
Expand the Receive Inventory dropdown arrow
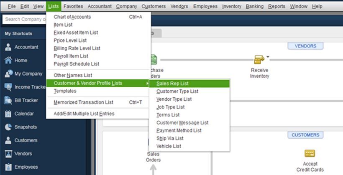pyautogui.click(x=268, y=57)
